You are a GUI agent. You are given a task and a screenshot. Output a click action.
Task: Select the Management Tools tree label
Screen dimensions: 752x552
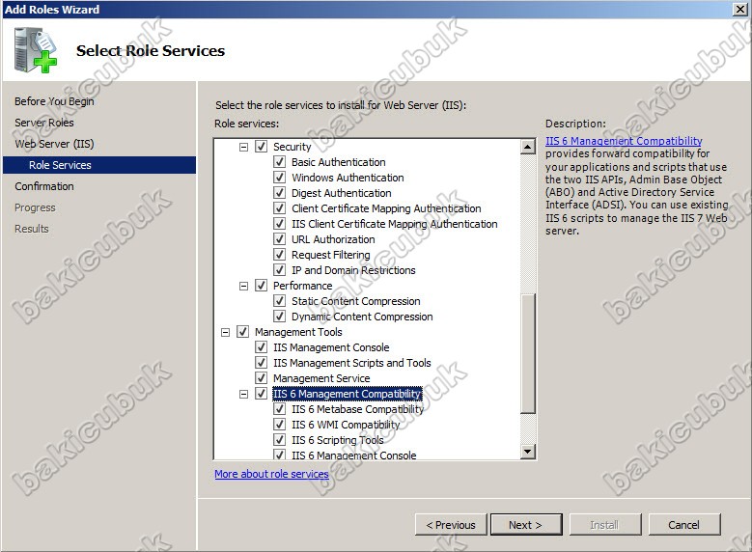tap(298, 332)
